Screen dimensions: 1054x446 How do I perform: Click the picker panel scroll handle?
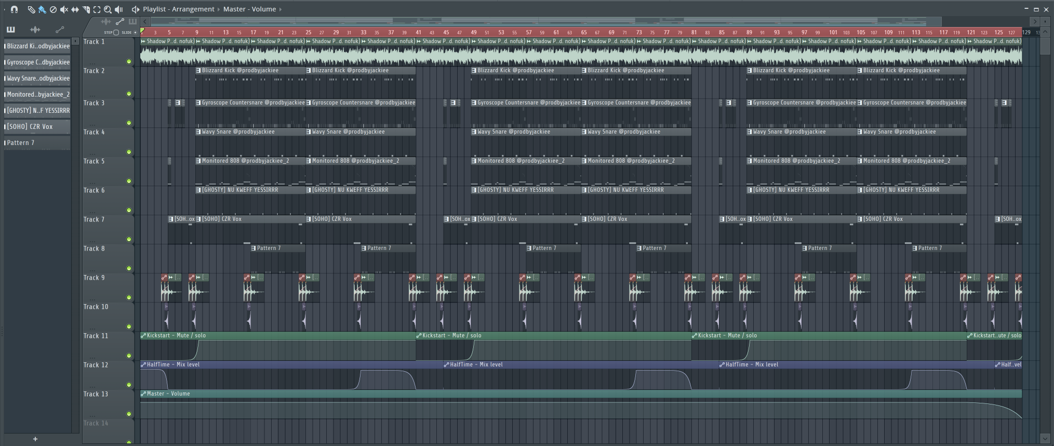75,41
